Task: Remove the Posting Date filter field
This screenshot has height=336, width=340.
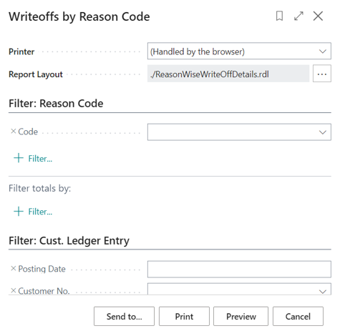Action: [14, 269]
